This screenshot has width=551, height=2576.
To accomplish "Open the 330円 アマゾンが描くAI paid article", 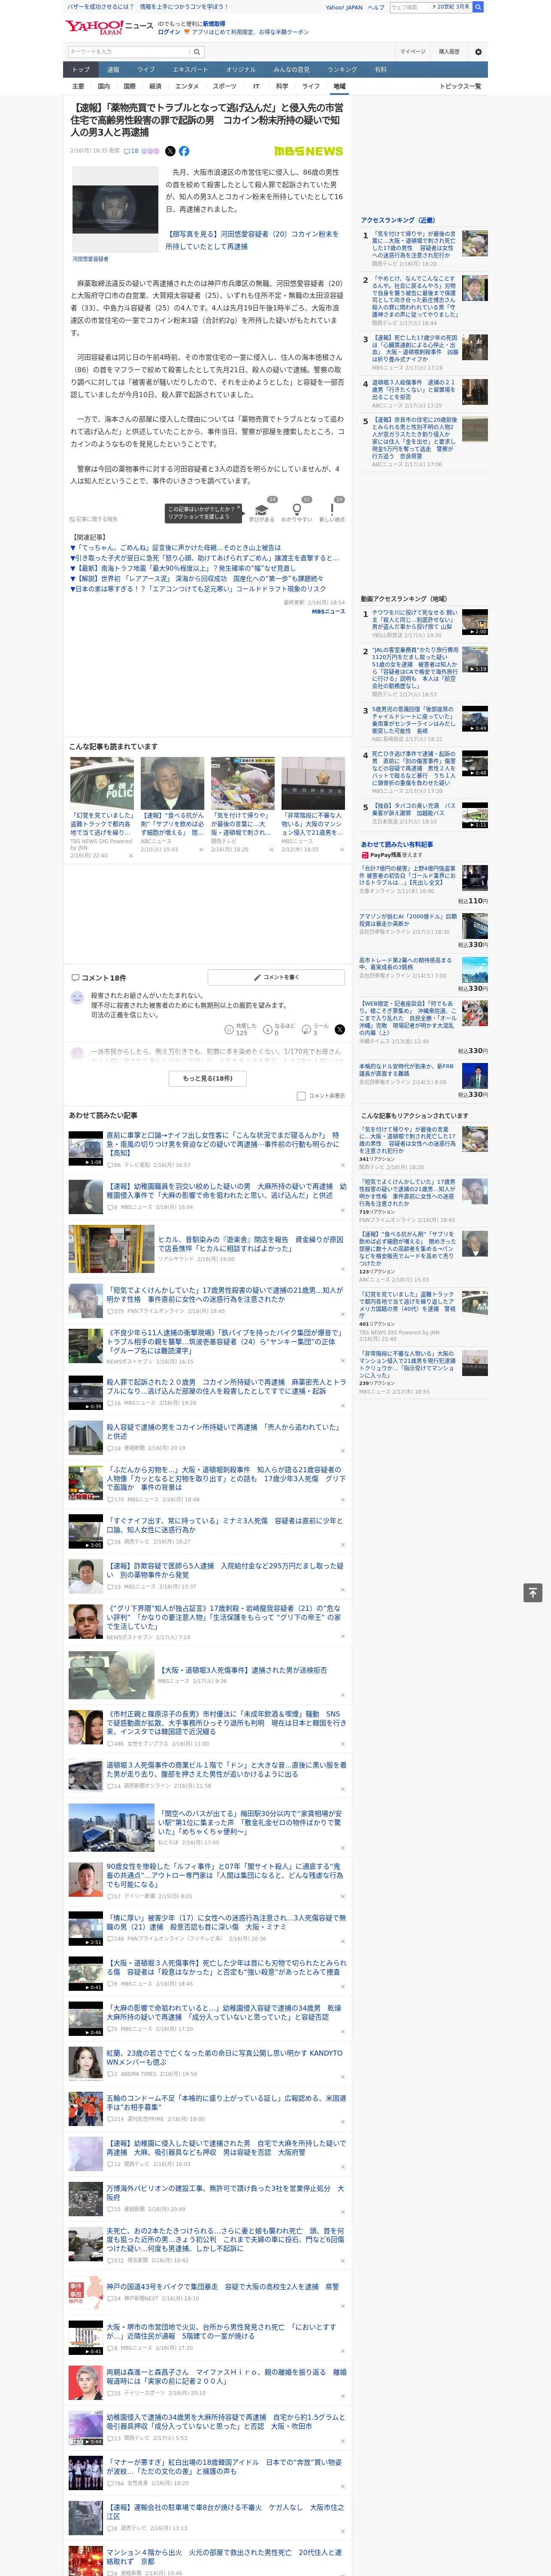I will point(408,921).
